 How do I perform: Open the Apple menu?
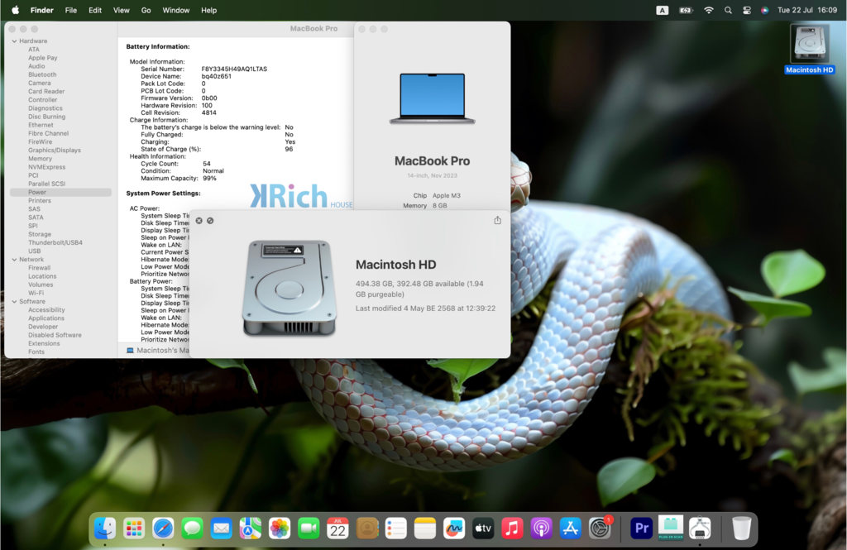pyautogui.click(x=16, y=10)
